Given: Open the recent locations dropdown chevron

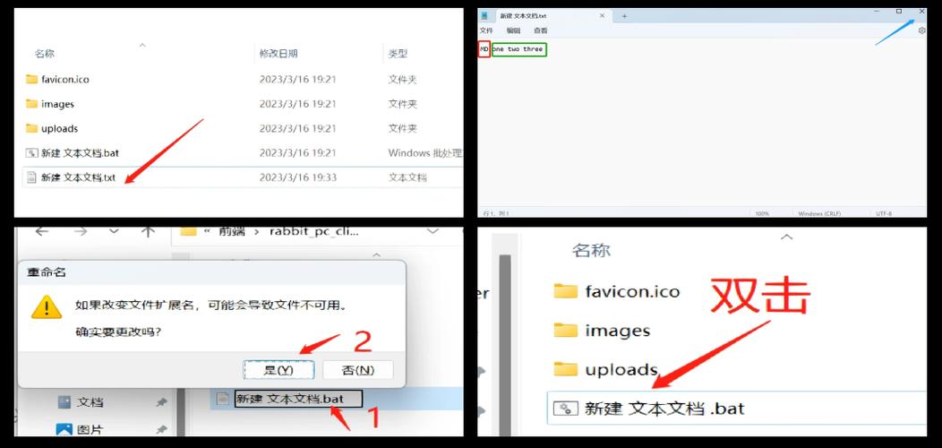Looking at the screenshot, I should [x=114, y=231].
